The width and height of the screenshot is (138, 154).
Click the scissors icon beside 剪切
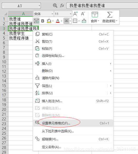(37, 41)
